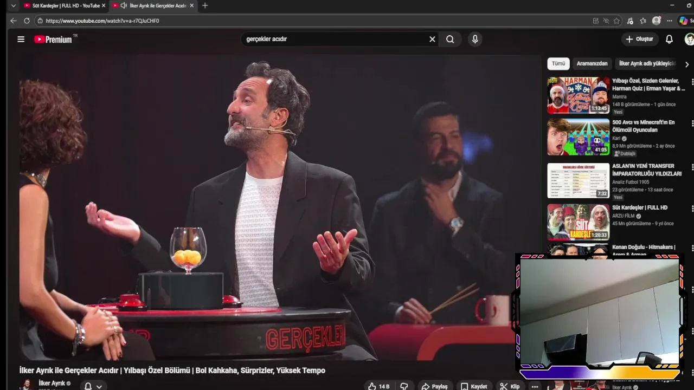
Task: Select the Tümü filter chip
Action: [558, 63]
